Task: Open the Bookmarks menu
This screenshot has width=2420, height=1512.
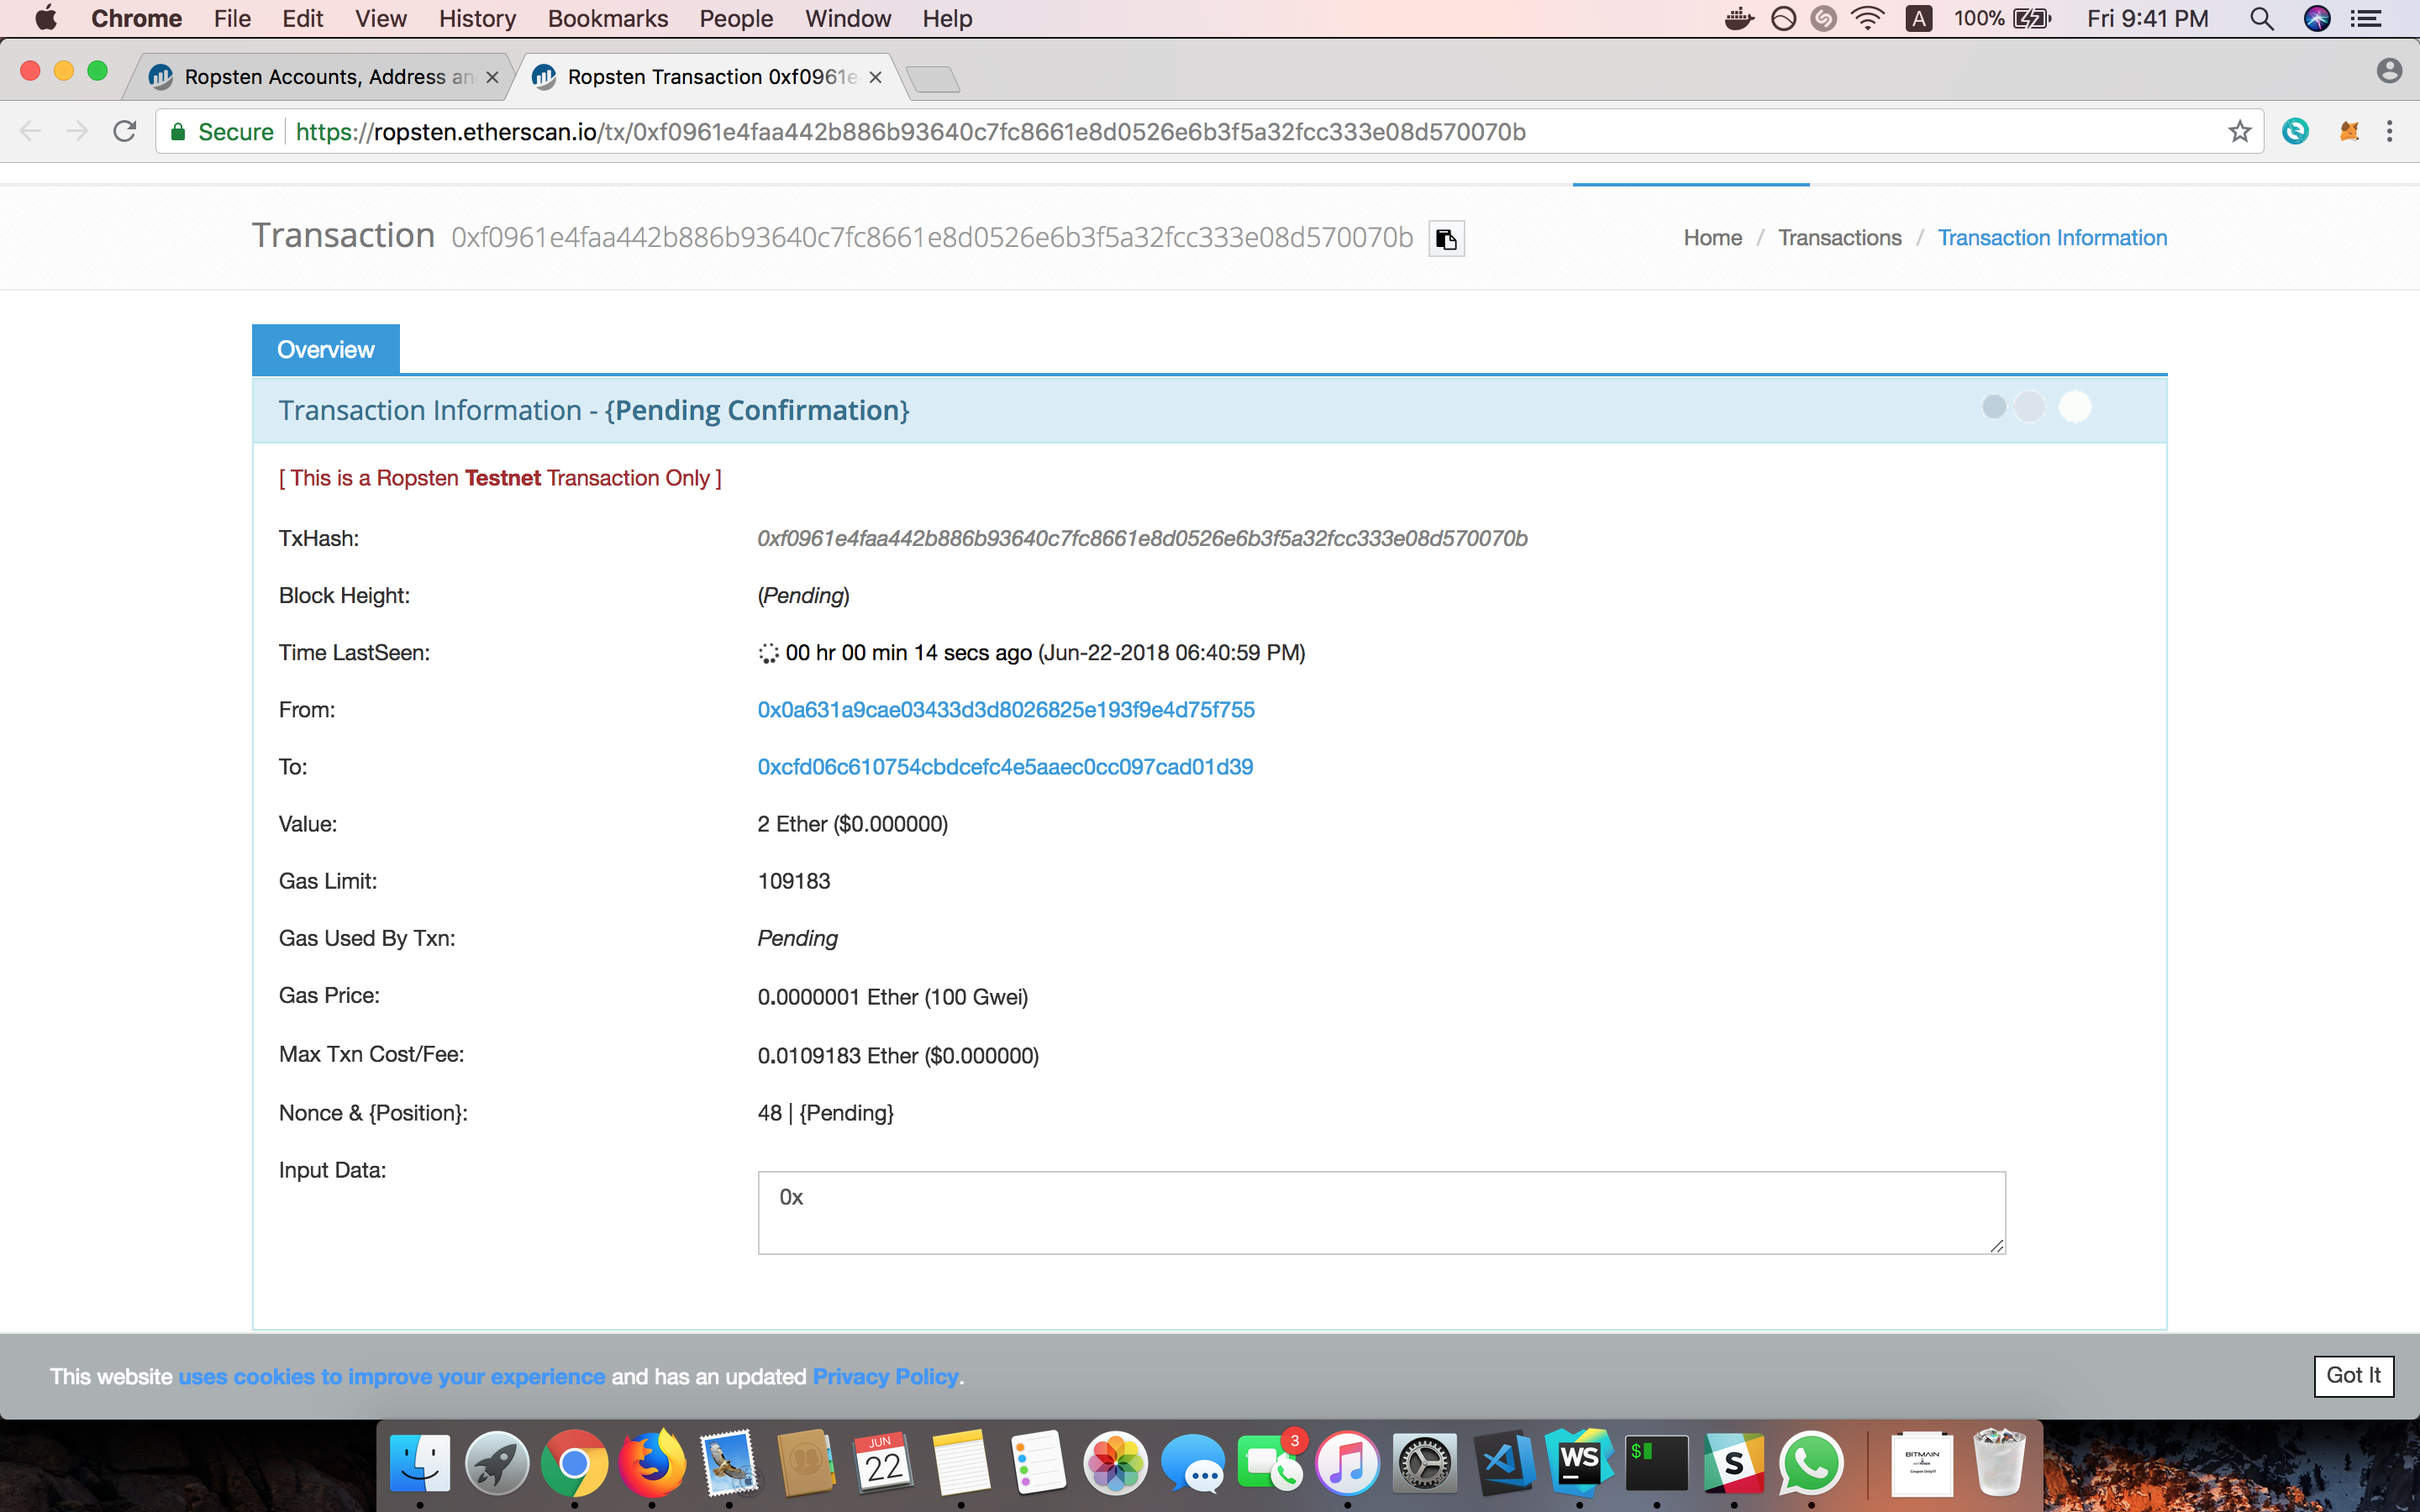Action: point(607,19)
